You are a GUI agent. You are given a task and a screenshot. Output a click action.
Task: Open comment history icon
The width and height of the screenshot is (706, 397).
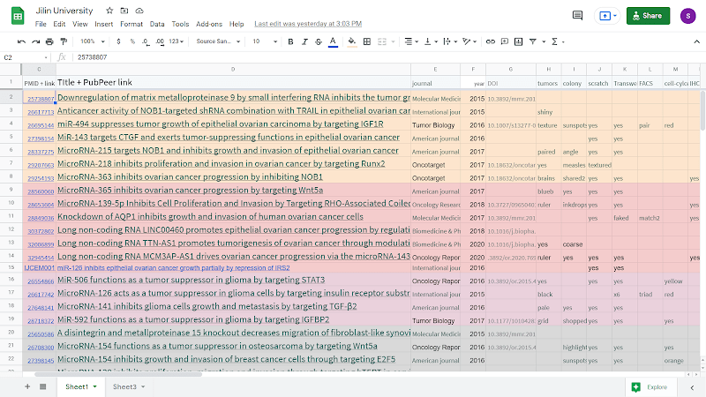(577, 15)
